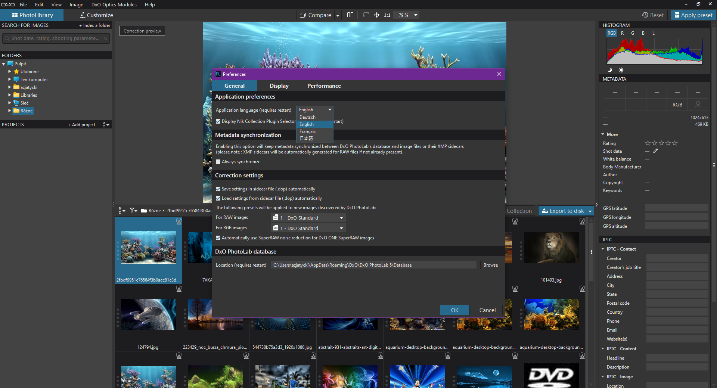
Task: Click warning badge on 101493.jpg thumbnail
Action: click(x=582, y=221)
